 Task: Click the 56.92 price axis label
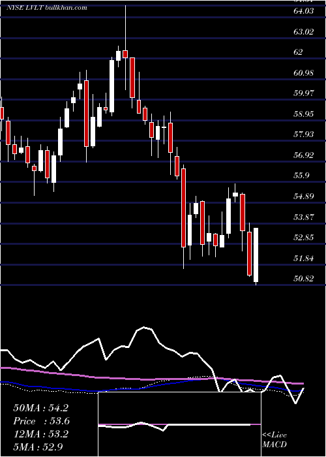tap(304, 155)
